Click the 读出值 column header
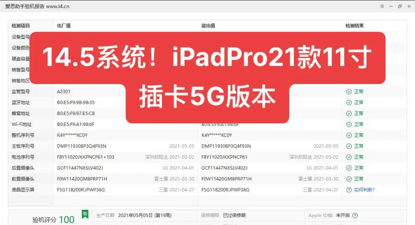This screenshot has width=415, height=225. point(208,26)
